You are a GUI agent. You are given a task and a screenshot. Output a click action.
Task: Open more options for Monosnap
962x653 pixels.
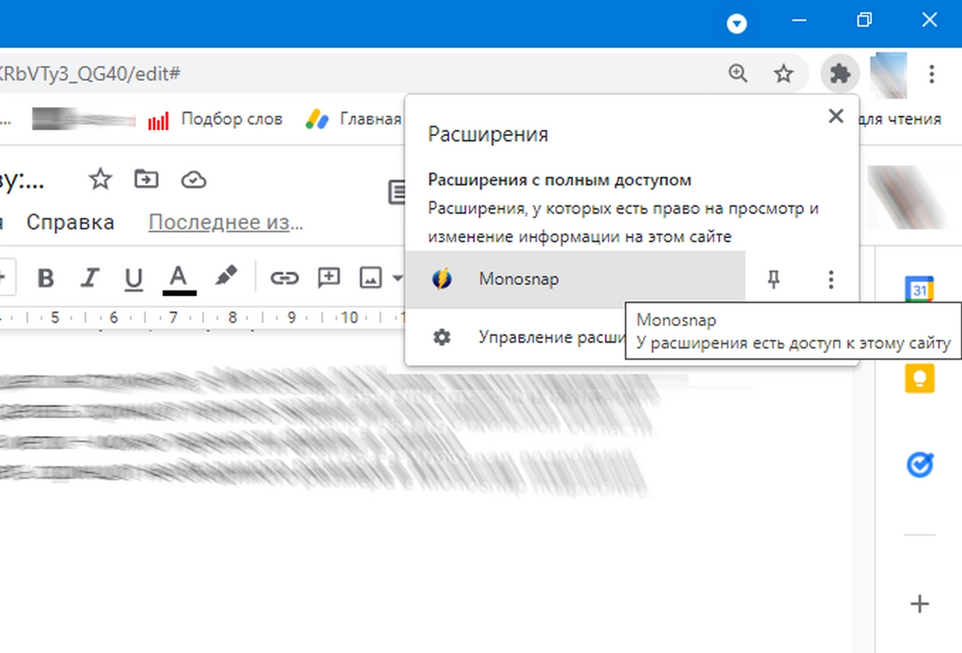pyautogui.click(x=831, y=279)
